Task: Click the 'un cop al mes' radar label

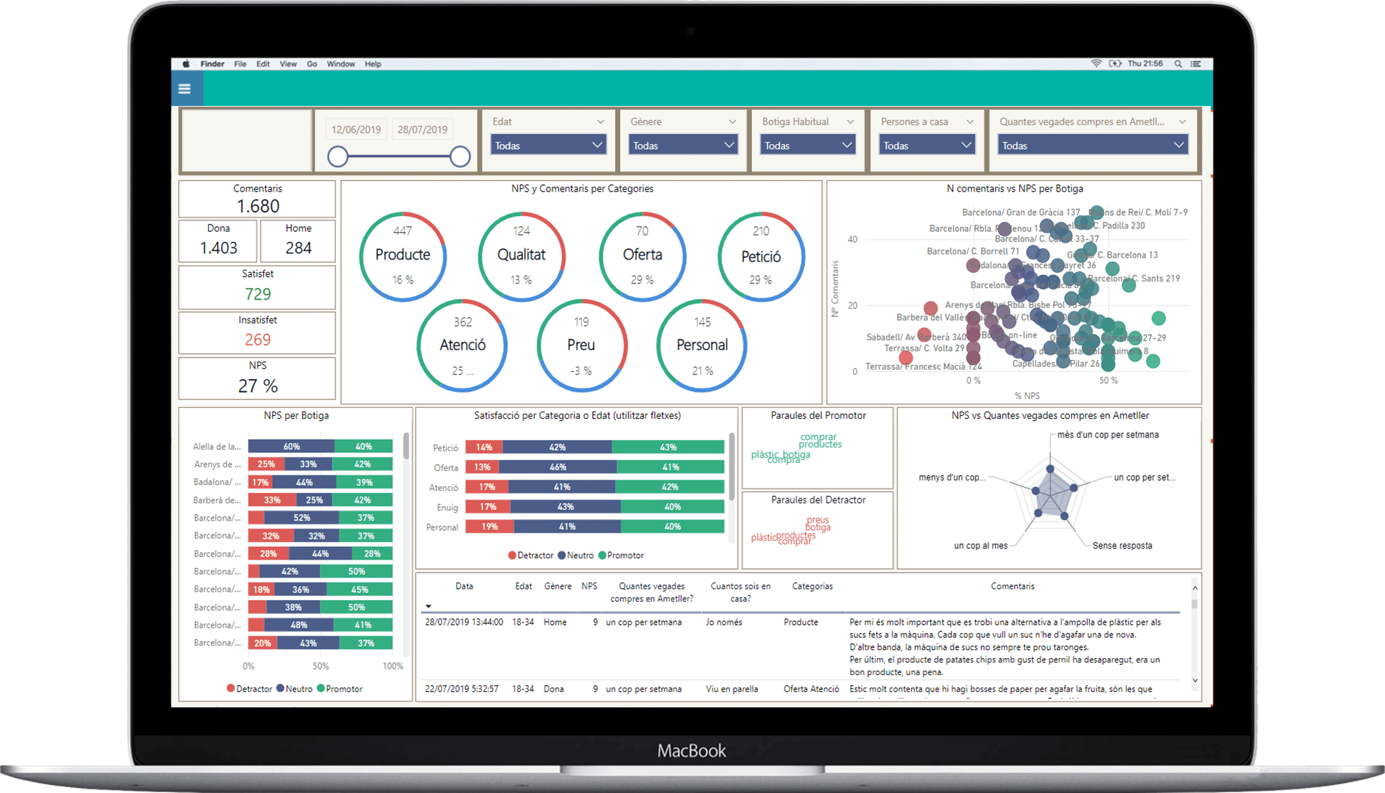Action: [980, 545]
